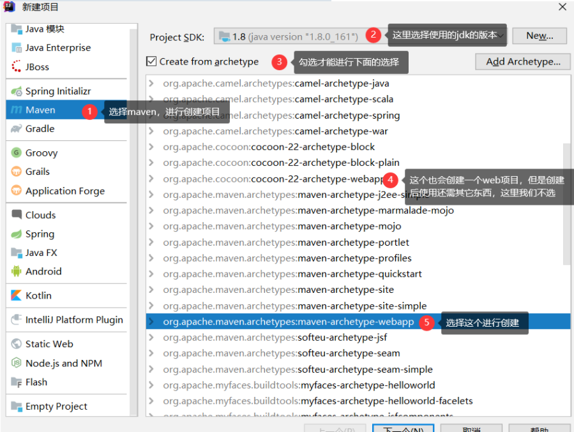Screen dimensions: 574x432
Task: Select Maven project type
Action: pos(66,110)
